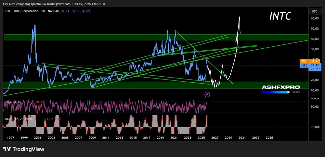Click the TradingView logo at the bottom
Screen dimensions: 325x157
[24, 149]
